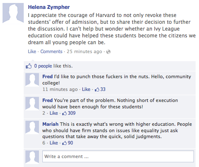Click avatar beside the comment box
The image size is (199, 167).
pyautogui.click(x=32, y=157)
